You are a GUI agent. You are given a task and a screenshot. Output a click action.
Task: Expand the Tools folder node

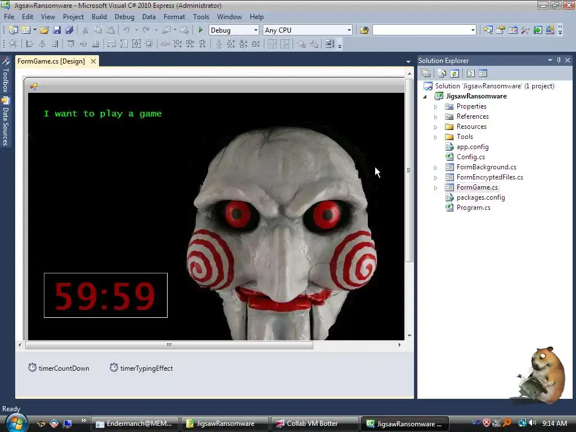[x=436, y=137]
